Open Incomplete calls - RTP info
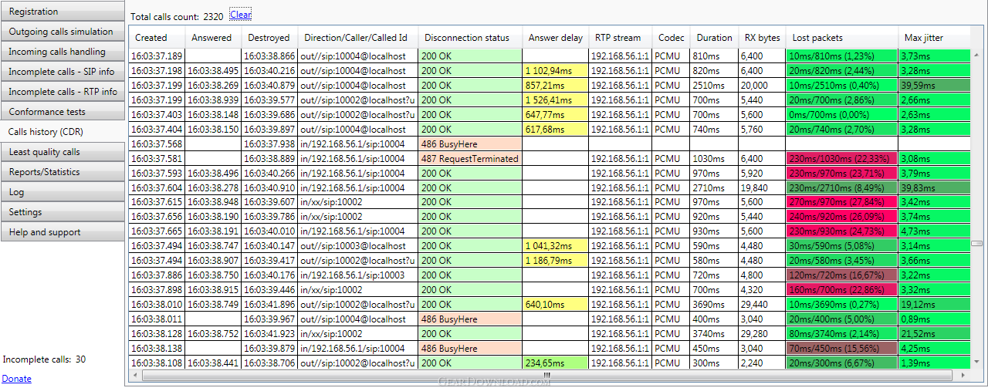Screen dimensions: 988x388 coord(63,92)
